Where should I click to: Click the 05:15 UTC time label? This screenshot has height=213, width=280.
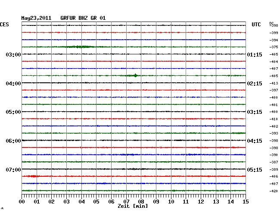[255, 169]
